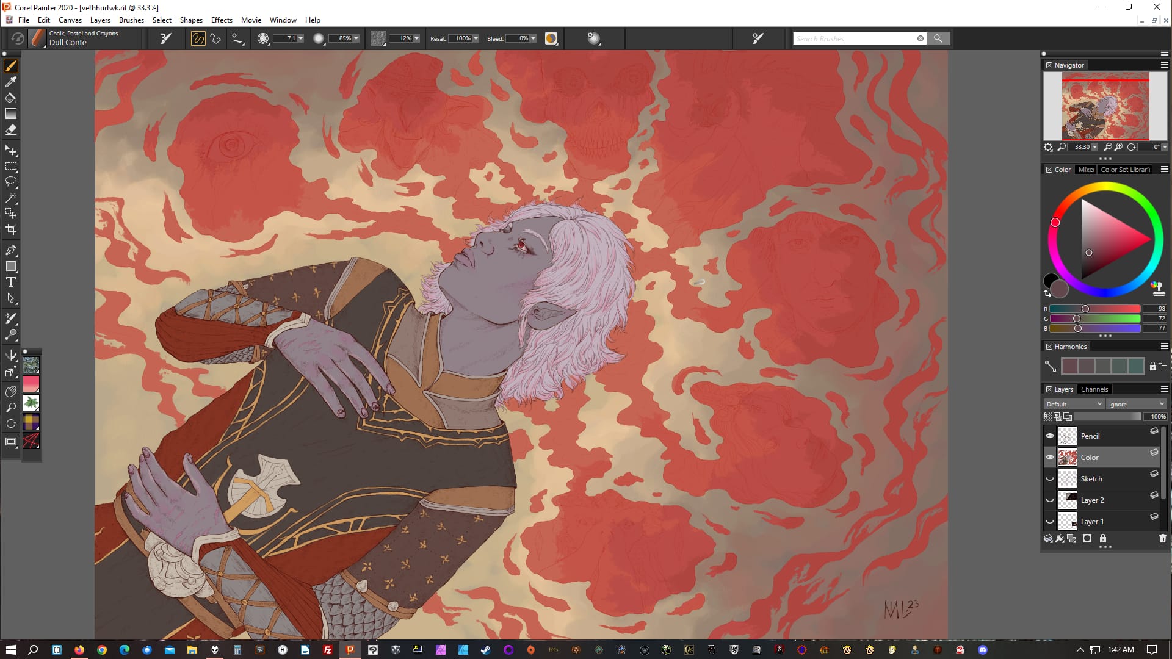Hide the Pencil layer
The height and width of the screenshot is (659, 1172).
[x=1050, y=436]
